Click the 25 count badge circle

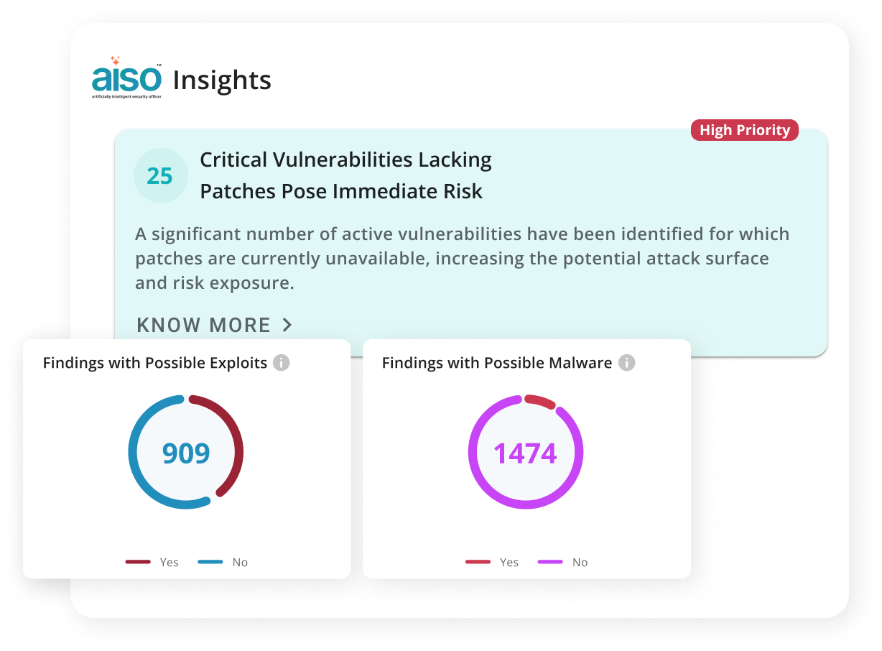(159, 176)
